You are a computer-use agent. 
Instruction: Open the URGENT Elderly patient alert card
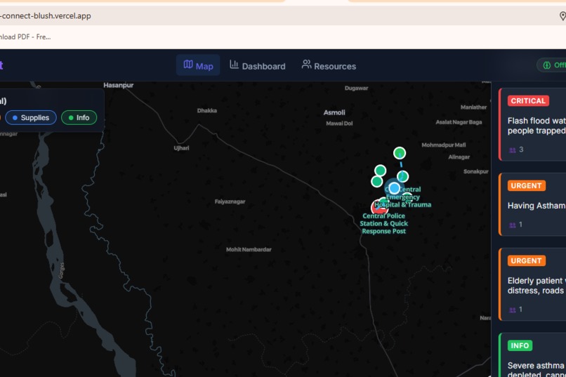[x=532, y=284]
